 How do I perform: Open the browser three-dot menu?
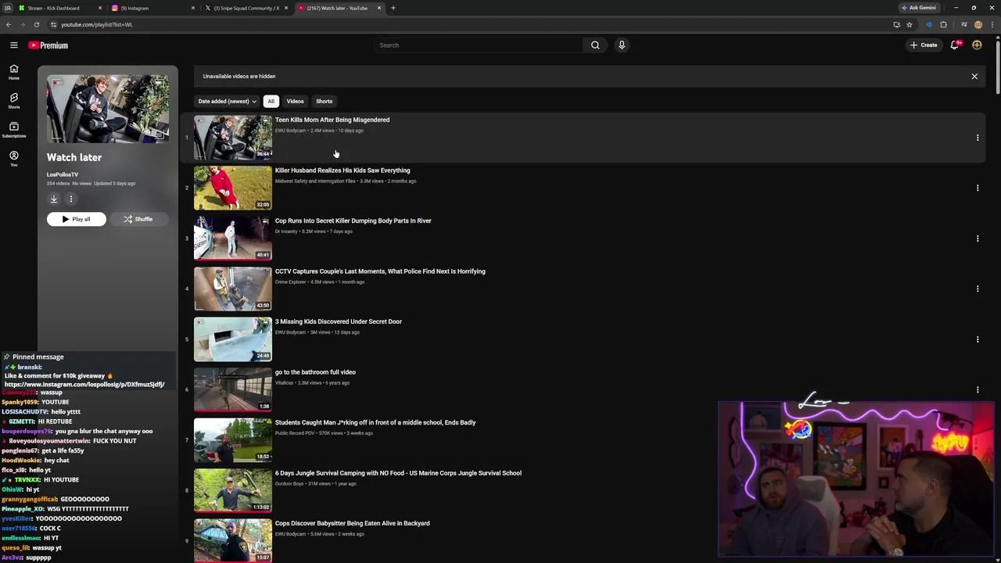click(993, 24)
